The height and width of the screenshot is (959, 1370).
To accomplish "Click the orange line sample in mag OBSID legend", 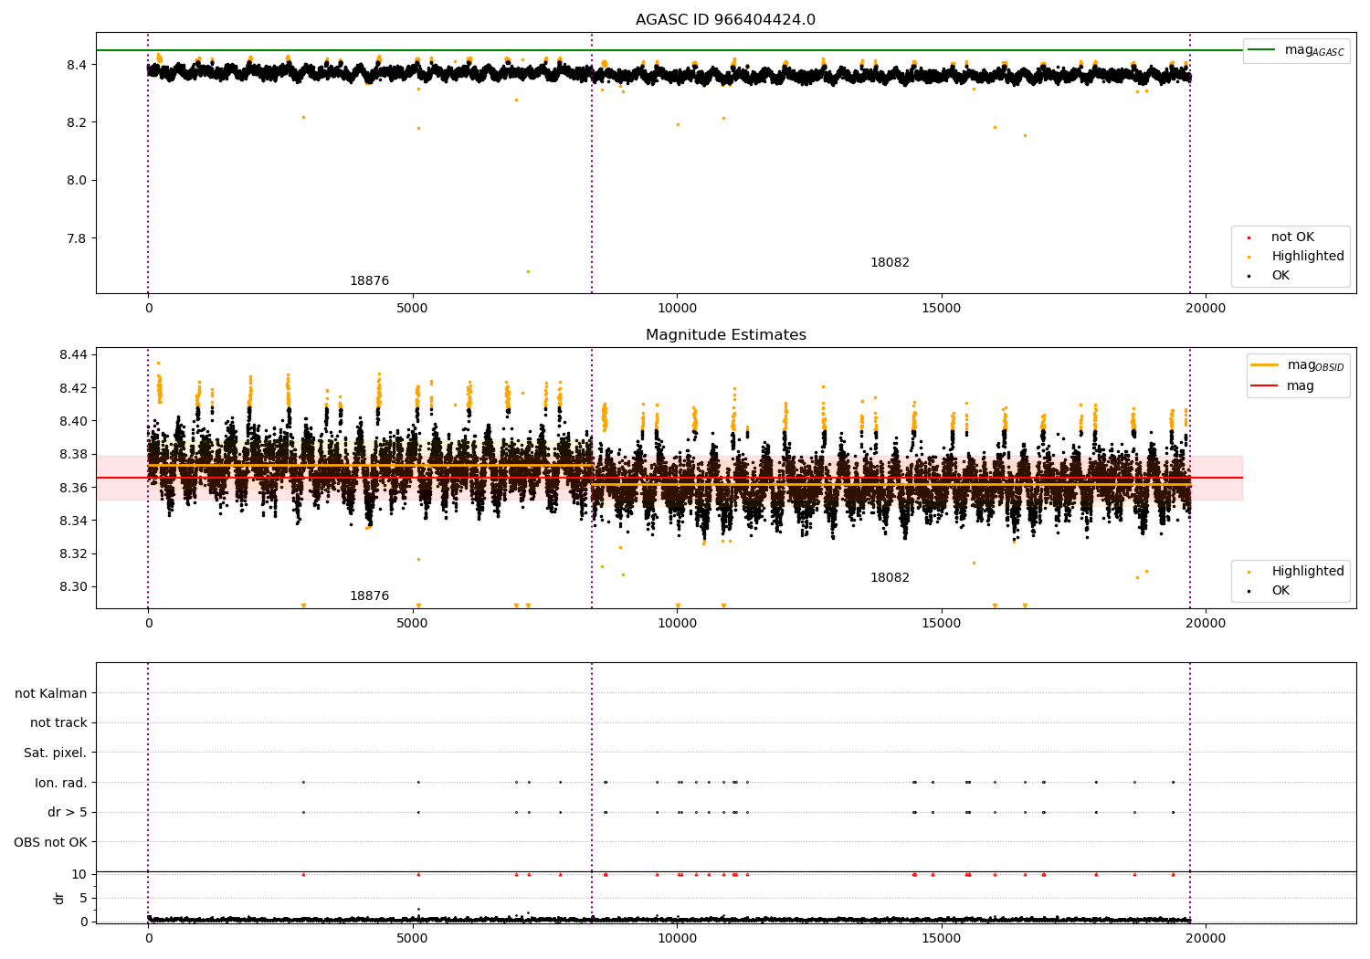I will tap(1265, 364).
